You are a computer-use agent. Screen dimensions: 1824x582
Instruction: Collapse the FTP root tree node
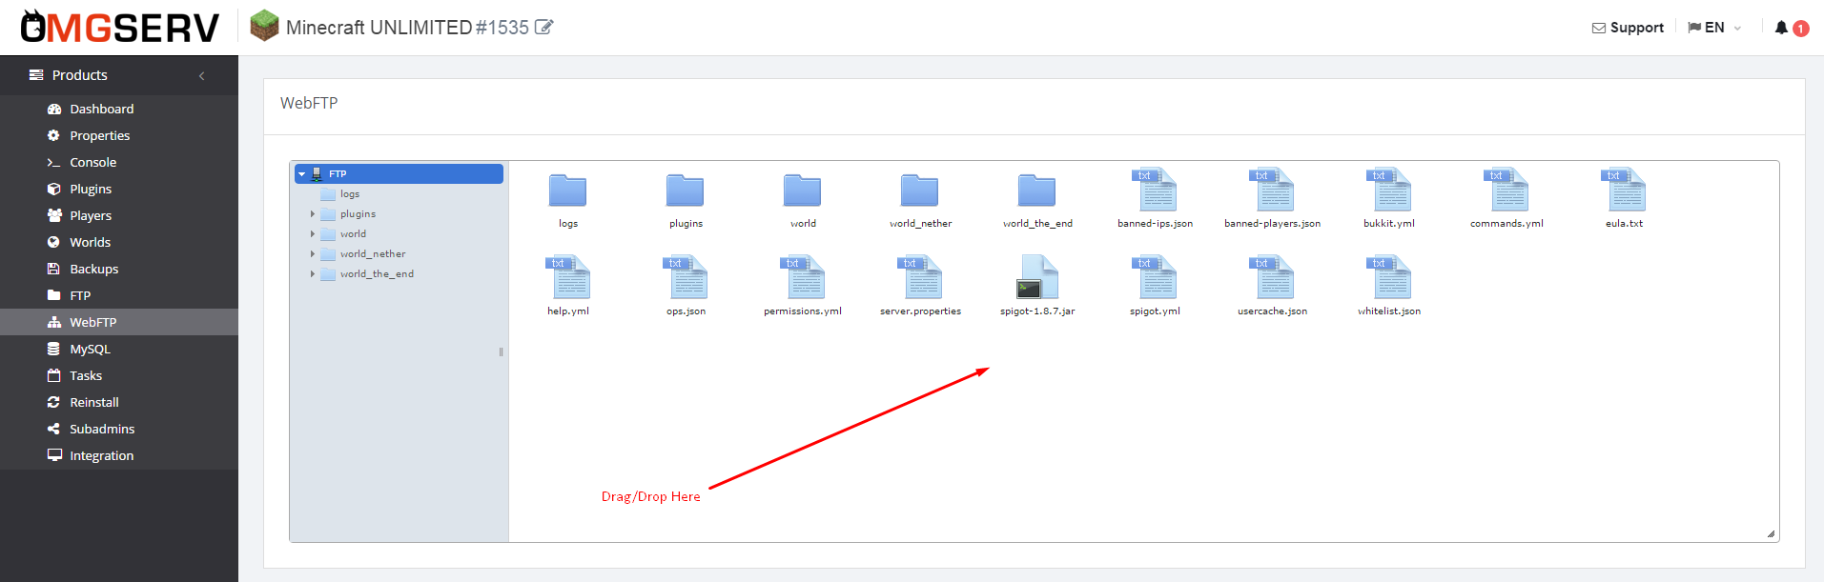[302, 174]
